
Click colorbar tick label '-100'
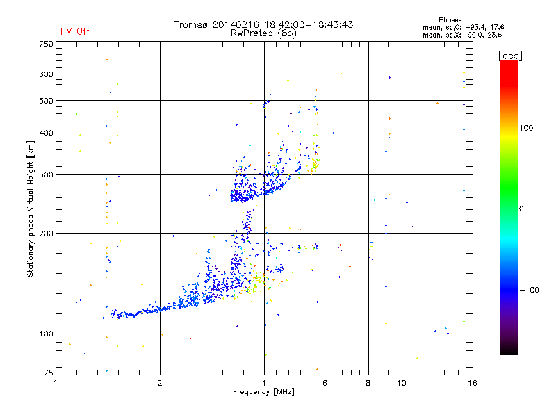[x=530, y=290]
